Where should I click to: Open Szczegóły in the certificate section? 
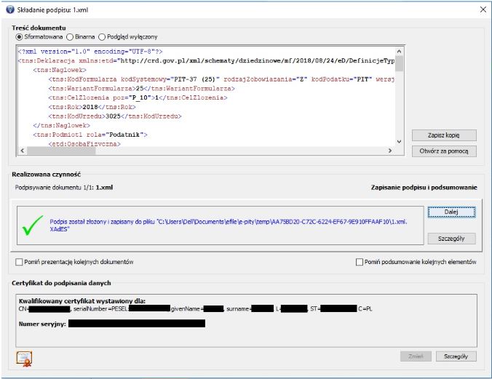(456, 356)
